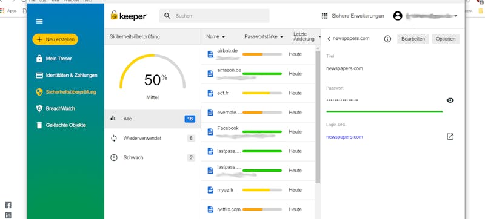This screenshot has width=485, height=219.
Task: Select the amazon.de record name
Action: point(229,70)
